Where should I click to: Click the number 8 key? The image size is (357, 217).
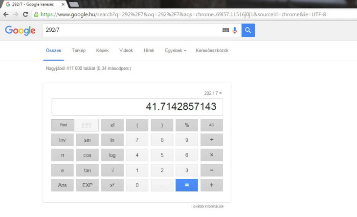162,140
